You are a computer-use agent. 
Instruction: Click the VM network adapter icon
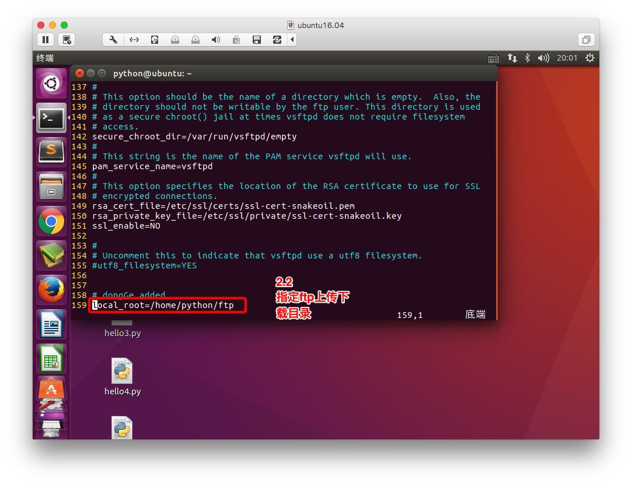click(x=134, y=40)
